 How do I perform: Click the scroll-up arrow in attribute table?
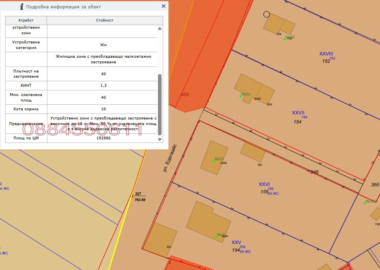pos(160,29)
